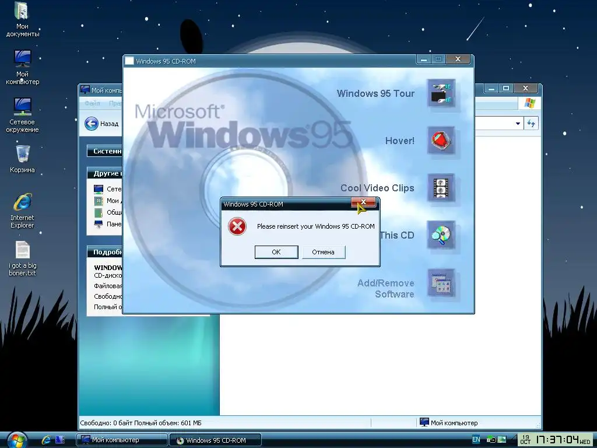Click the taskbar clock showing 17:37:04

[x=556, y=440]
